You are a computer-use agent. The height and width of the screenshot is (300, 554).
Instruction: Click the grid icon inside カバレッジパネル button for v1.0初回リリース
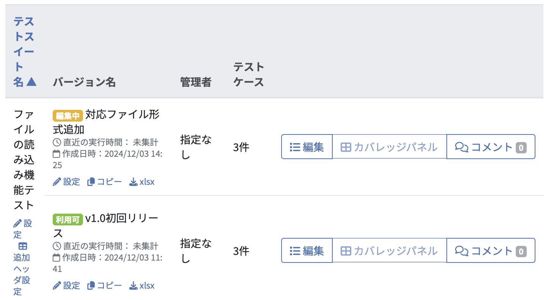pyautogui.click(x=346, y=250)
